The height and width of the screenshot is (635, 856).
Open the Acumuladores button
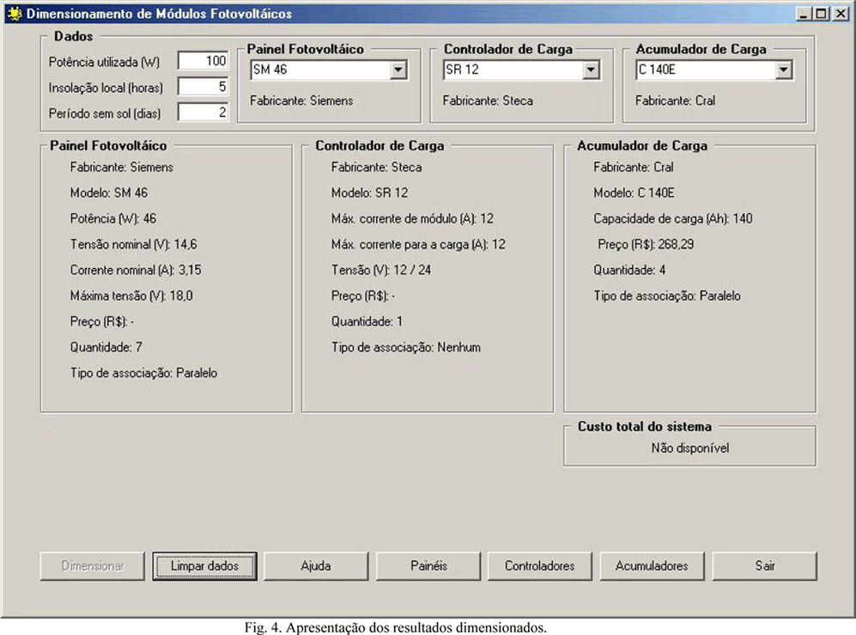click(652, 566)
